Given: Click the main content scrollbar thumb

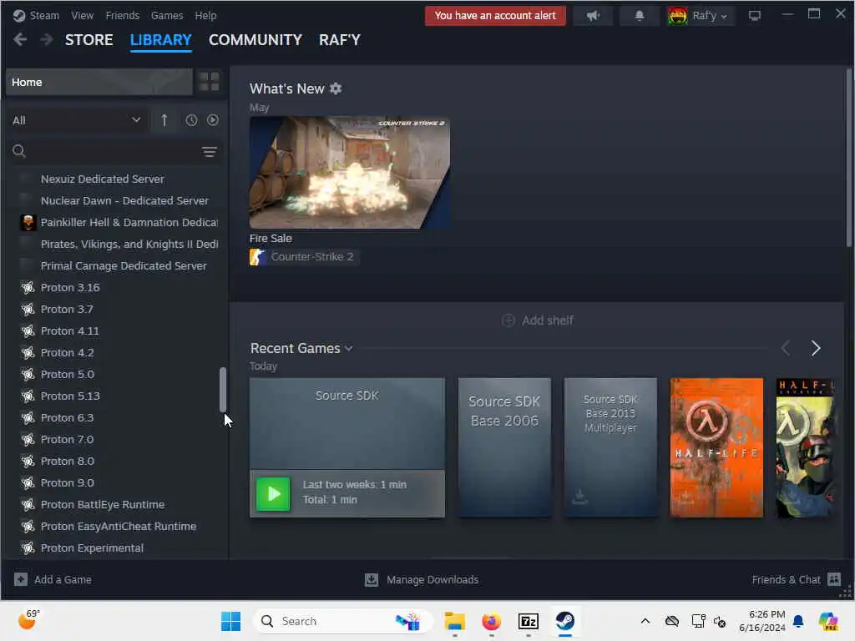Looking at the screenshot, I should click(x=849, y=158).
